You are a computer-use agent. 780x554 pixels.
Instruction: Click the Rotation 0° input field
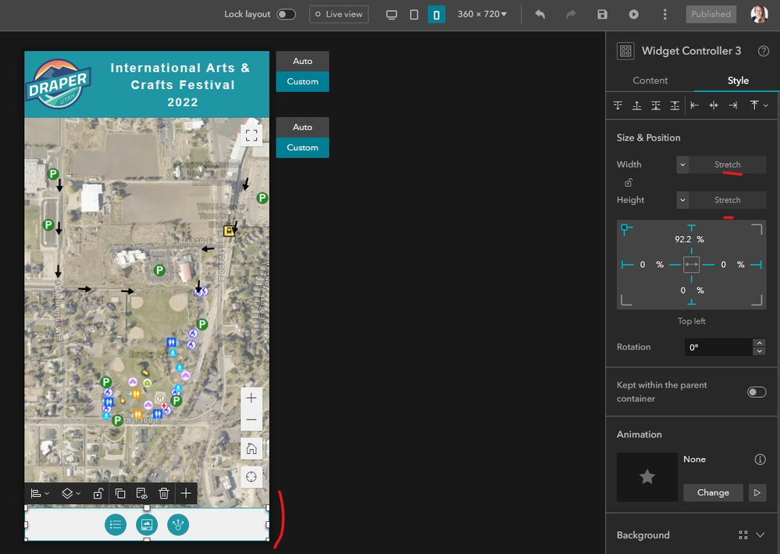coord(718,348)
